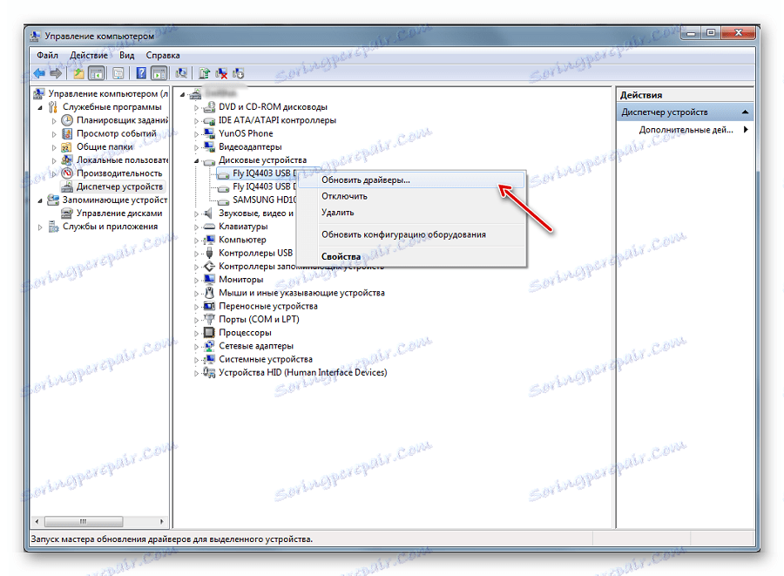Select IDE ATA/ATAPI контроллеры entry
The width and height of the screenshot is (784, 576).
pos(277,120)
